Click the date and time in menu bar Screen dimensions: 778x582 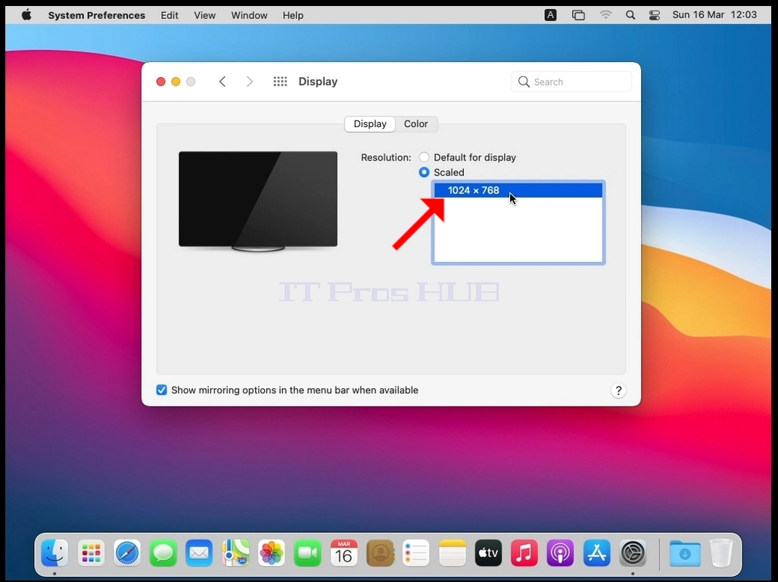pos(714,15)
